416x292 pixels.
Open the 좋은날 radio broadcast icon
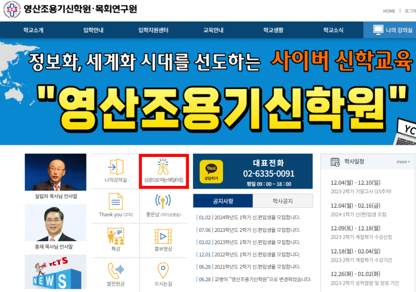point(163,201)
